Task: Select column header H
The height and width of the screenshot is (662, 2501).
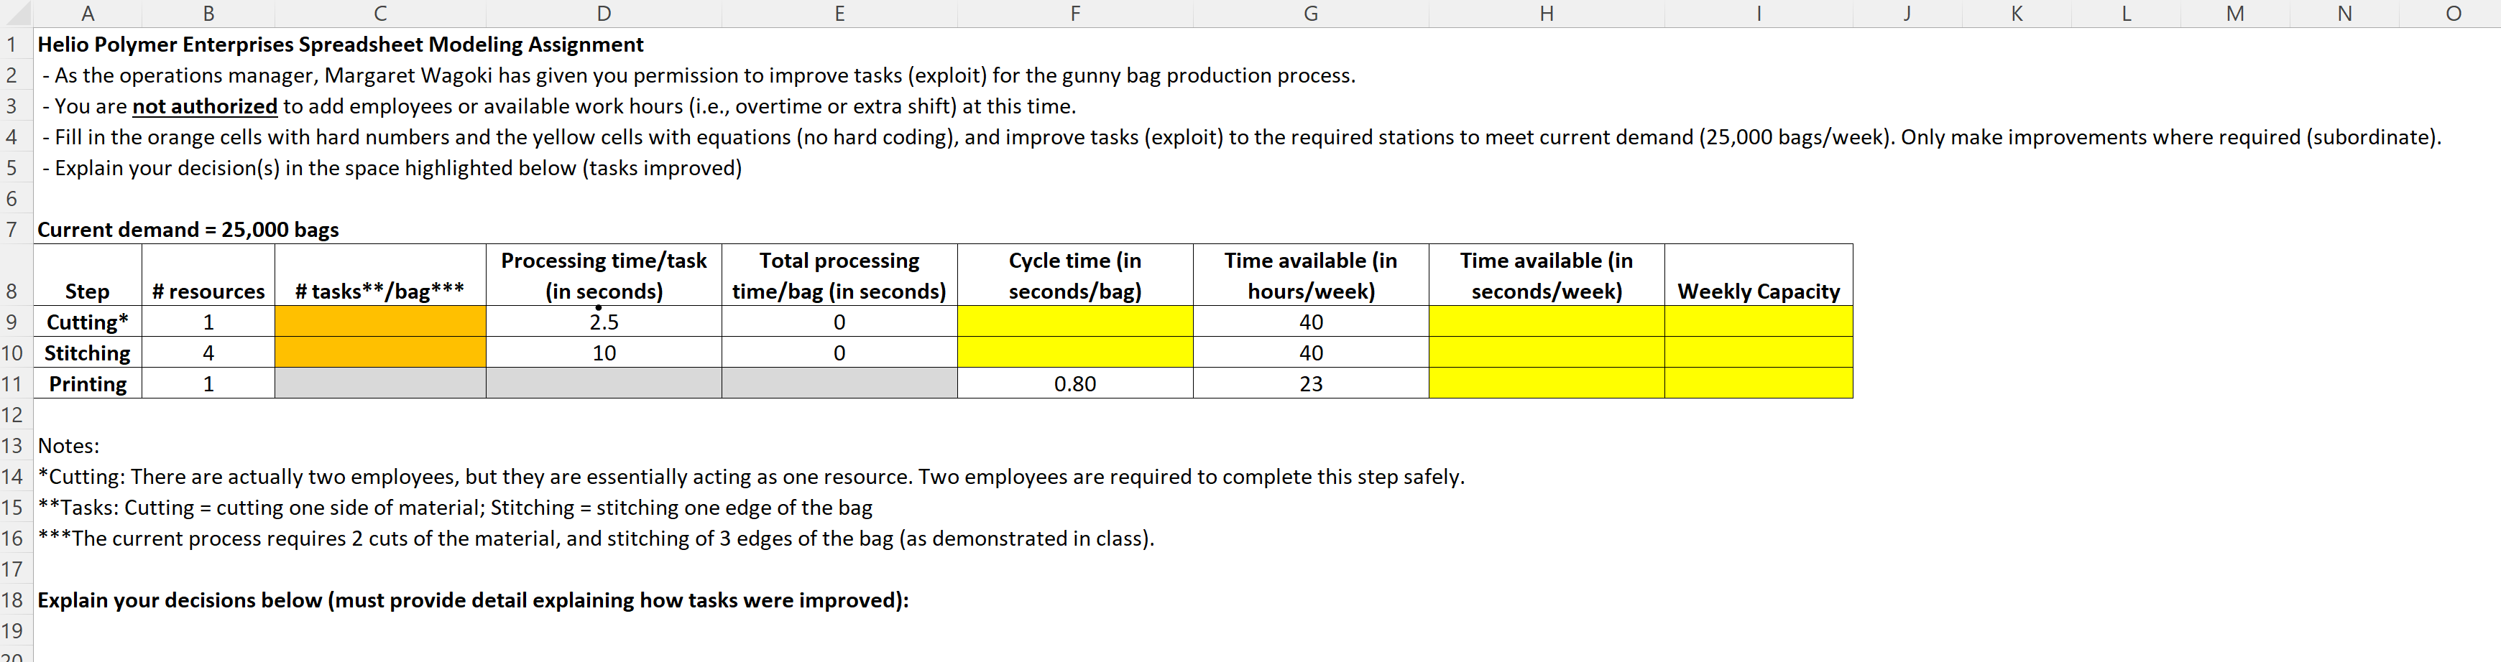Action: pyautogui.click(x=1546, y=14)
